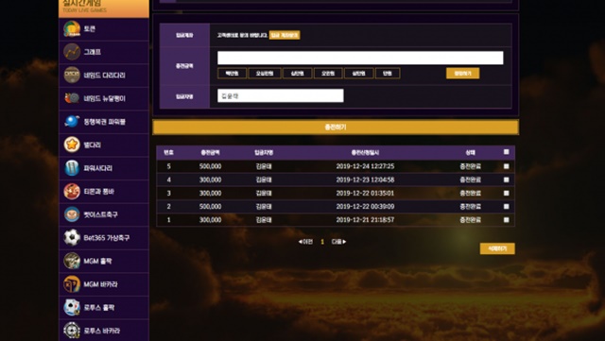Go to the next page (다음)
The height and width of the screenshot is (341, 605).
pyautogui.click(x=338, y=242)
